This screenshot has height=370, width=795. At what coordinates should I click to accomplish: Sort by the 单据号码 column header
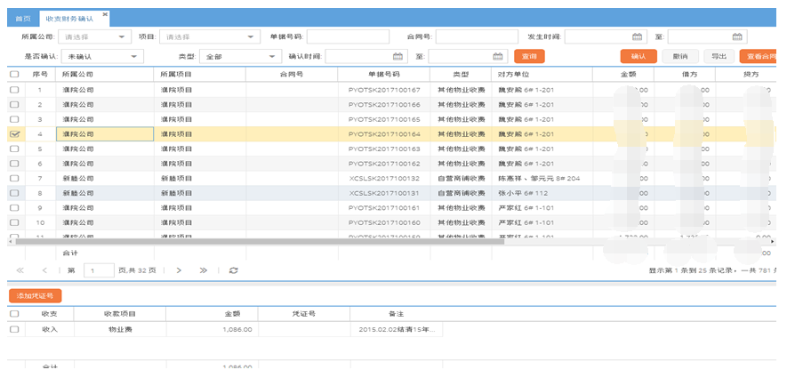click(x=384, y=74)
